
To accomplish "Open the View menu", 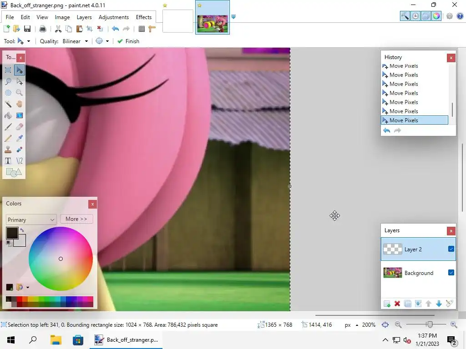I will coord(42,17).
